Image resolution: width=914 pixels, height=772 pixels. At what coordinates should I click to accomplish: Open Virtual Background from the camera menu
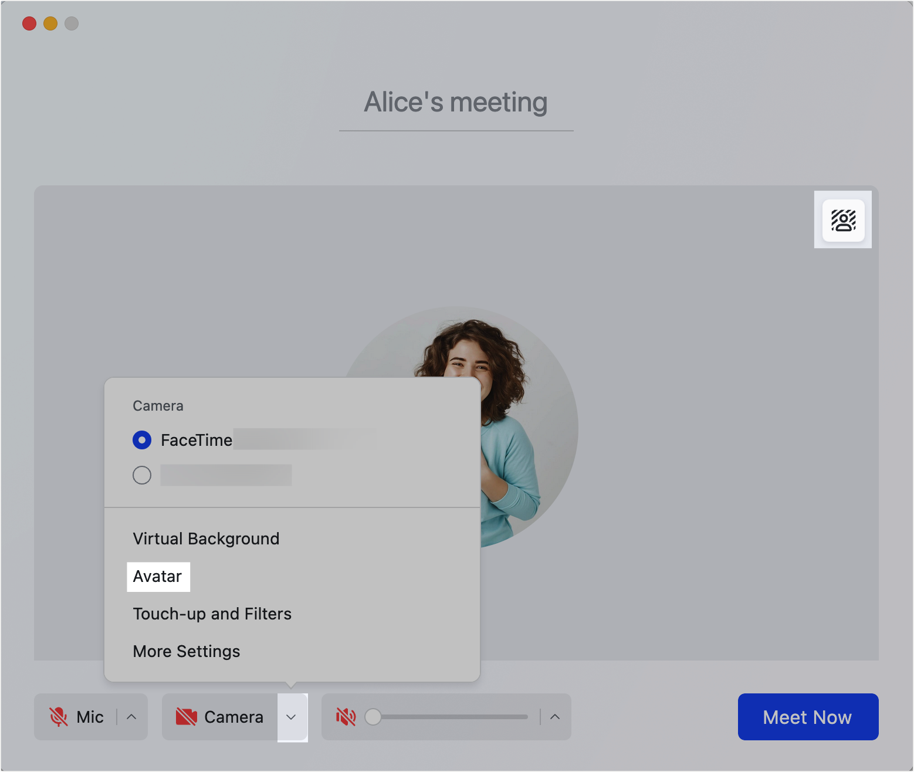pos(206,539)
